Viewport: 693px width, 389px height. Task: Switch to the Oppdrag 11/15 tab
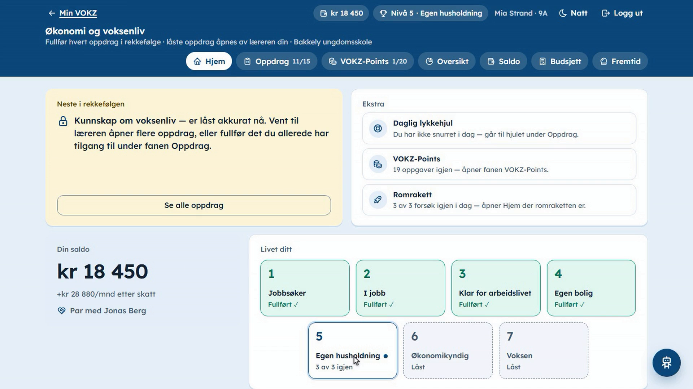click(x=277, y=61)
